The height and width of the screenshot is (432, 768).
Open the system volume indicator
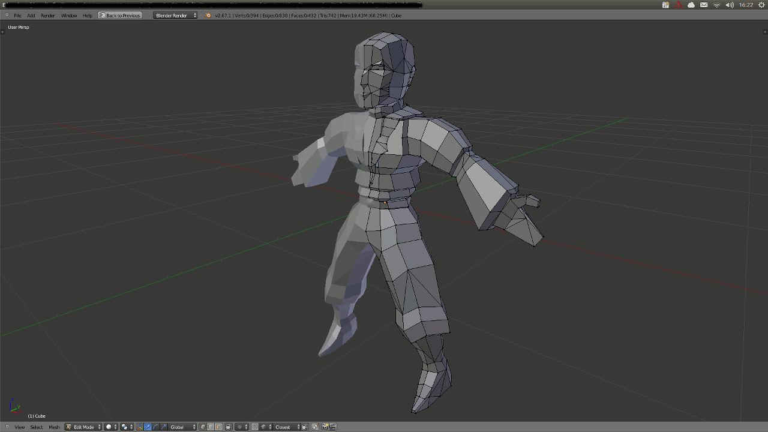pyautogui.click(x=730, y=5)
